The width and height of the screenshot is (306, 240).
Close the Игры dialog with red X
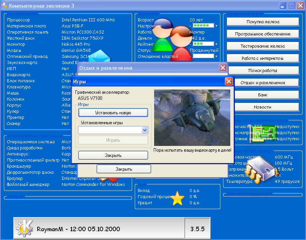tap(229, 82)
